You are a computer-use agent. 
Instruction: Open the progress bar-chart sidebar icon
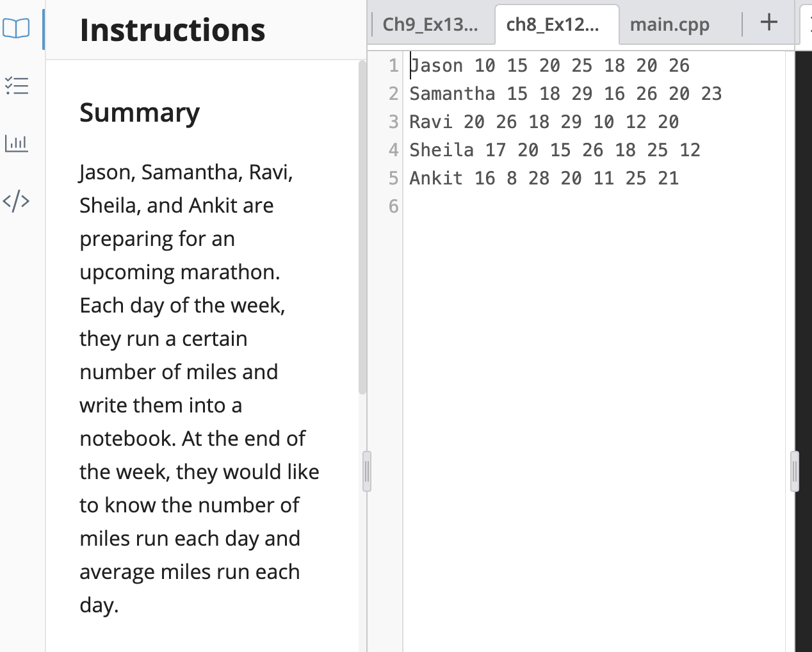tap(17, 143)
